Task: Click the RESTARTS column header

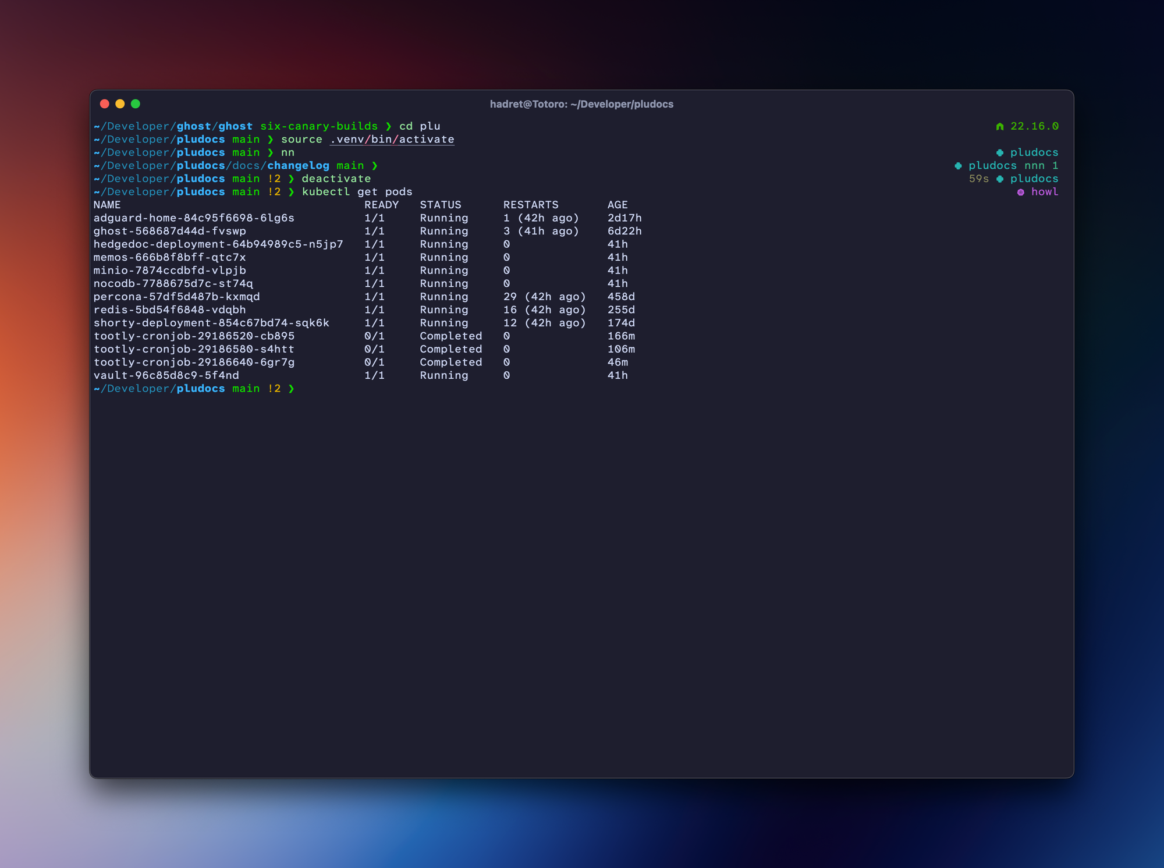Action: click(530, 205)
